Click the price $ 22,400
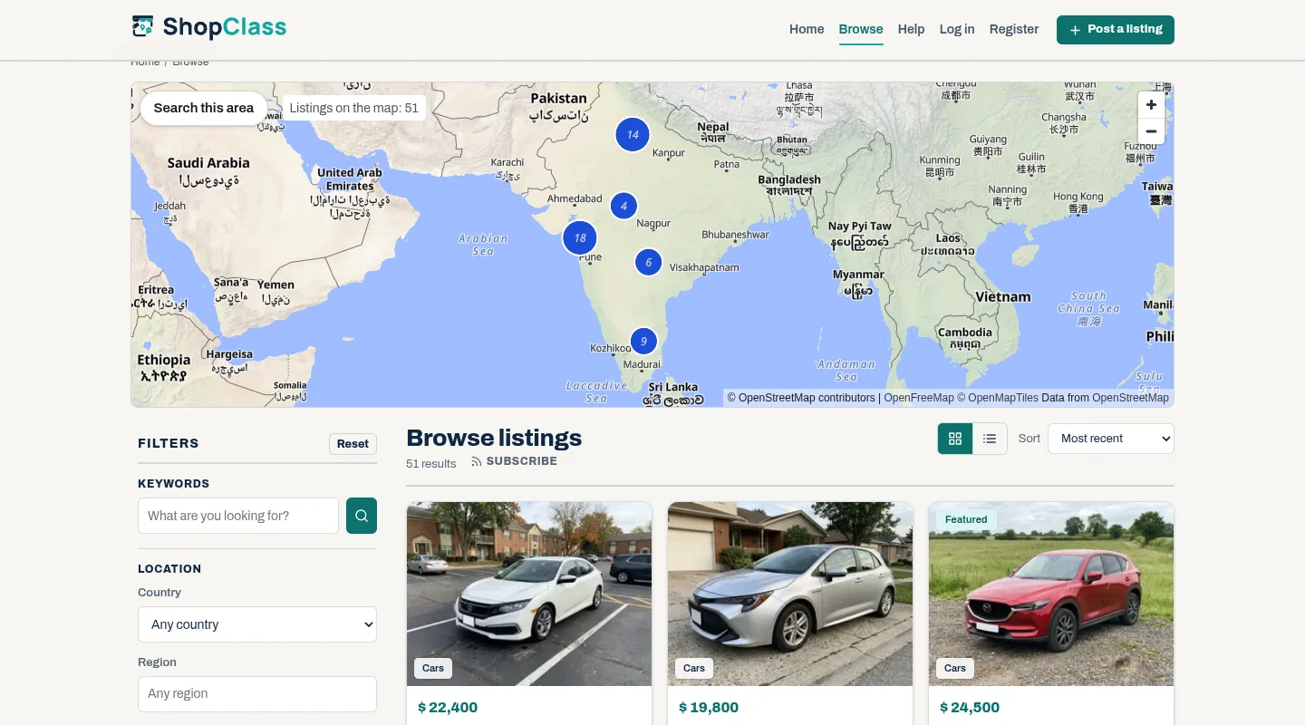Screen dimensions: 1305x725 (448, 708)
